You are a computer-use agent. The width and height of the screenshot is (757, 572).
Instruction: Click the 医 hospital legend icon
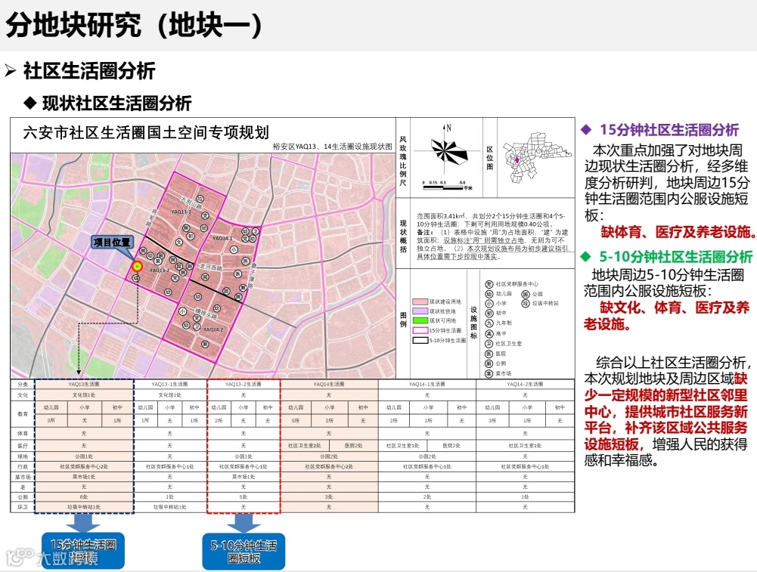coord(489,354)
